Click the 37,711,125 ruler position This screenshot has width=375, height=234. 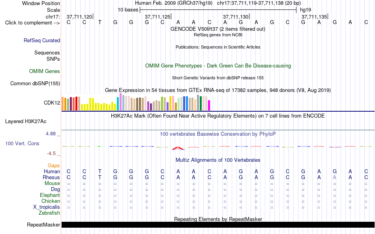click(x=157, y=17)
